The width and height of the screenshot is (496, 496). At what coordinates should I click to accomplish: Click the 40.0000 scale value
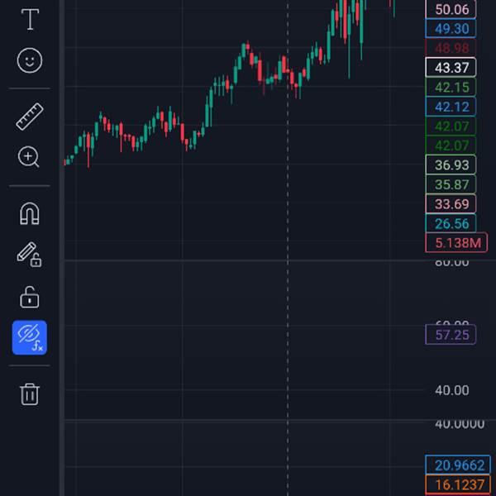point(460,424)
